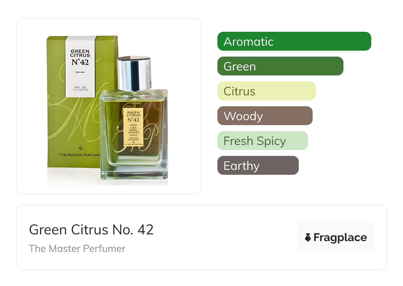Image resolution: width=403 pixels, height=286 pixels.
Task: Click the Fragplace badge area
Action: point(336,237)
